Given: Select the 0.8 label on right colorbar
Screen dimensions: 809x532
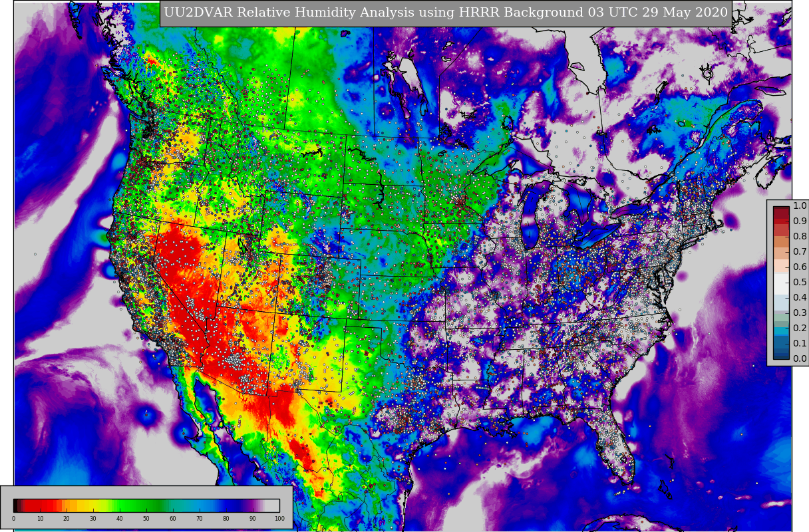Looking at the screenshot, I should (800, 237).
